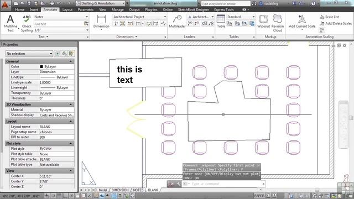The width and height of the screenshot is (354, 199).
Task: Click the keyword search field in title bar
Action: (x=226, y=4)
